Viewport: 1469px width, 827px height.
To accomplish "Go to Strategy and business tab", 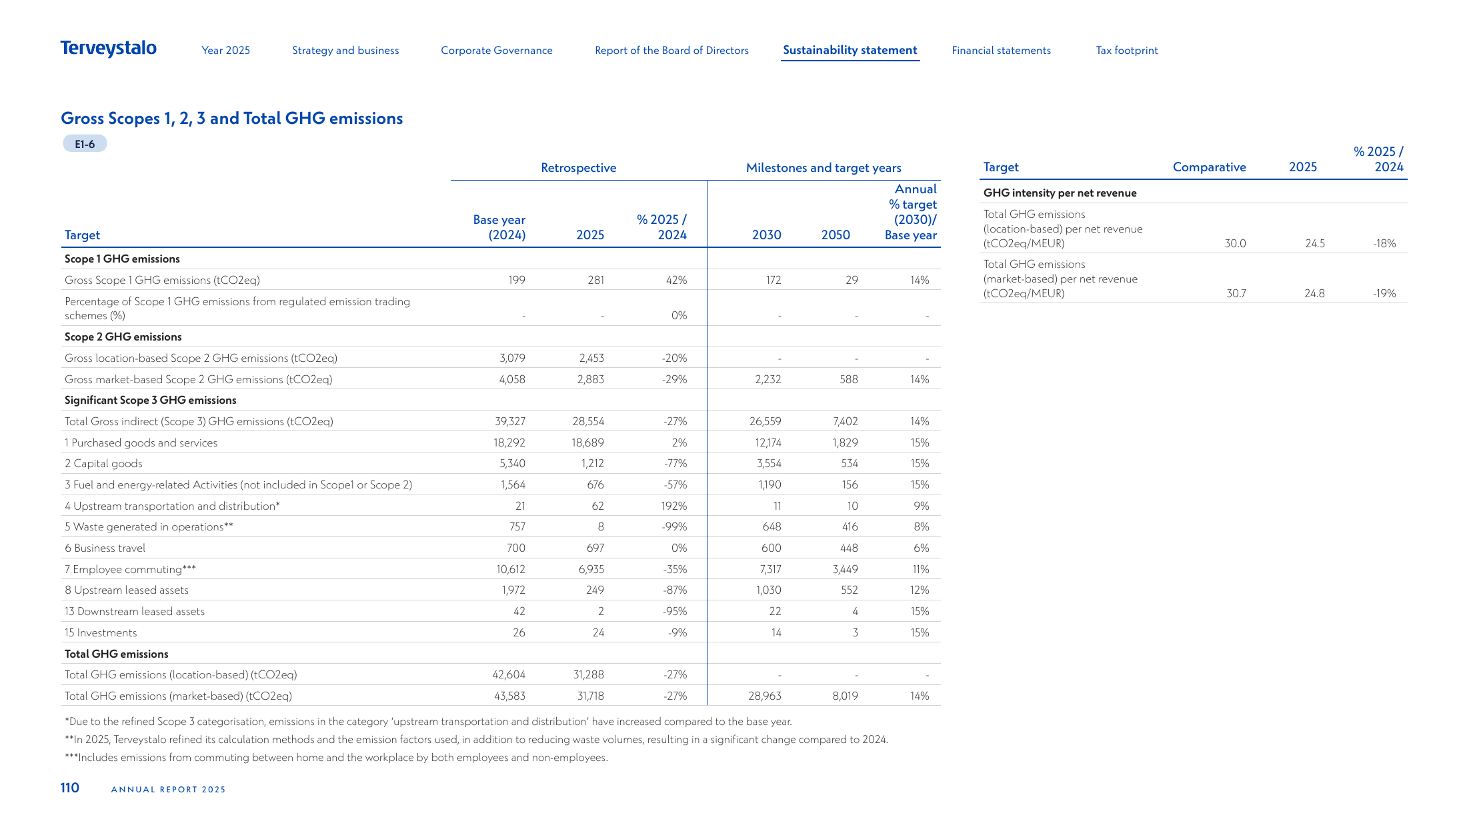I will [345, 51].
